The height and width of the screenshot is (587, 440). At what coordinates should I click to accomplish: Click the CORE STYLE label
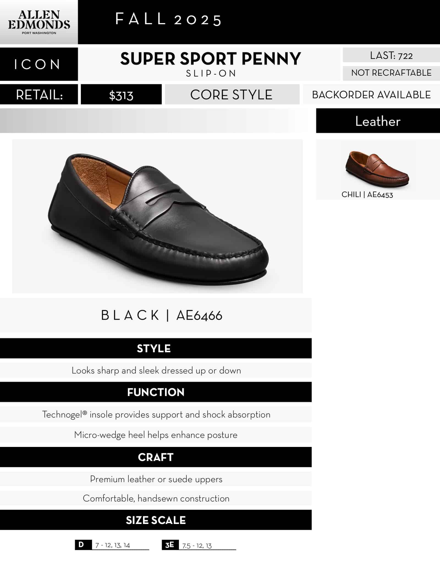tap(232, 95)
